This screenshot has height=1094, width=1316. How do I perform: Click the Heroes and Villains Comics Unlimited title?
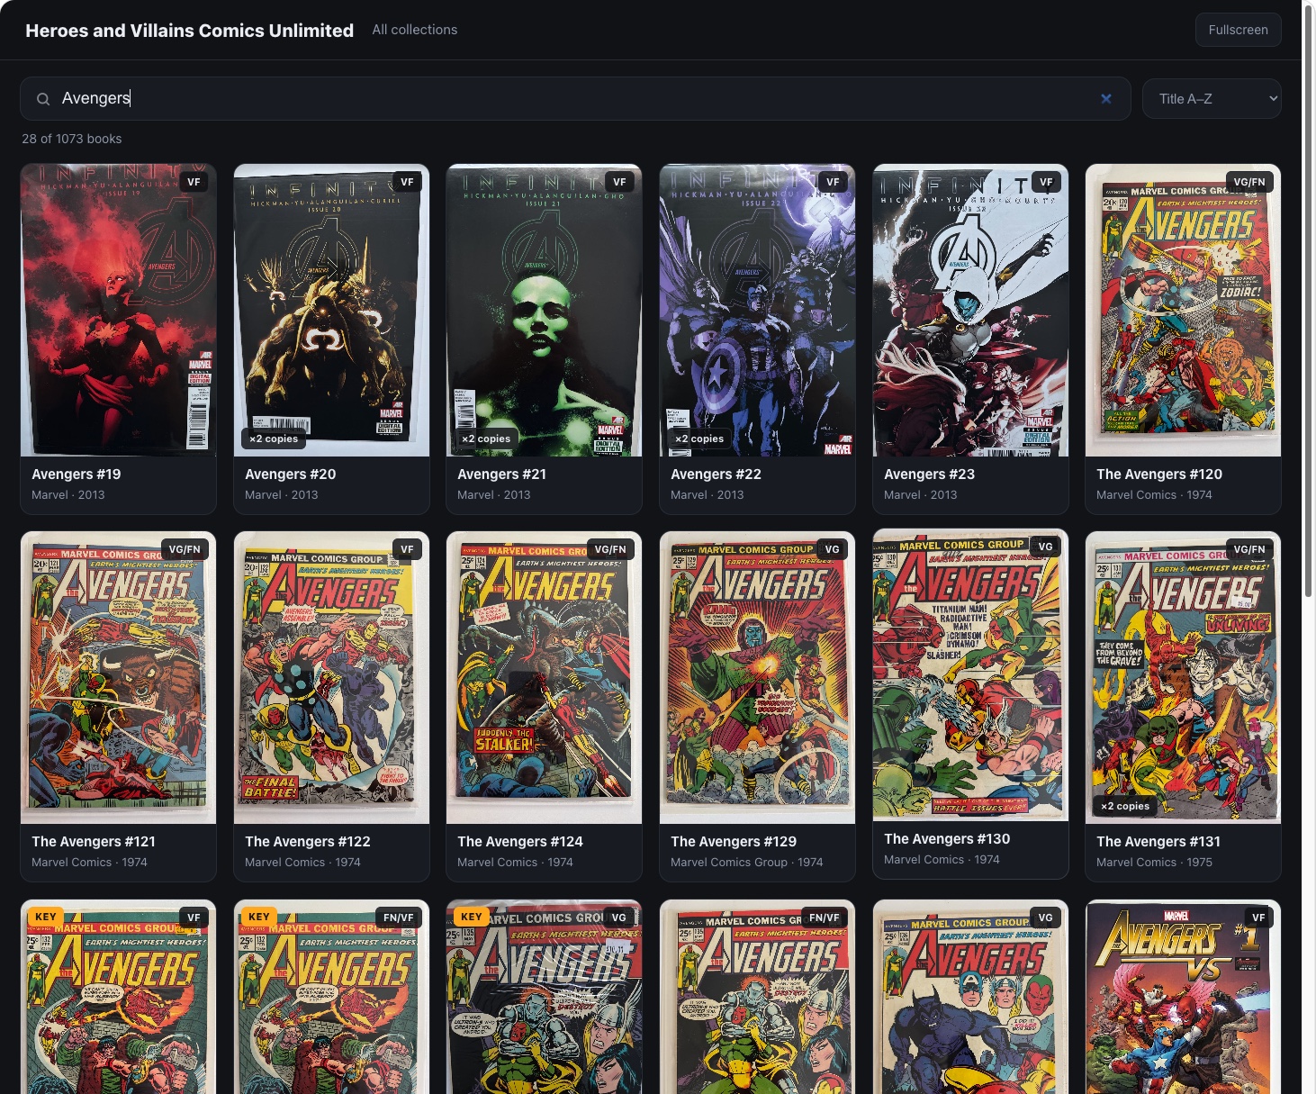[190, 31]
